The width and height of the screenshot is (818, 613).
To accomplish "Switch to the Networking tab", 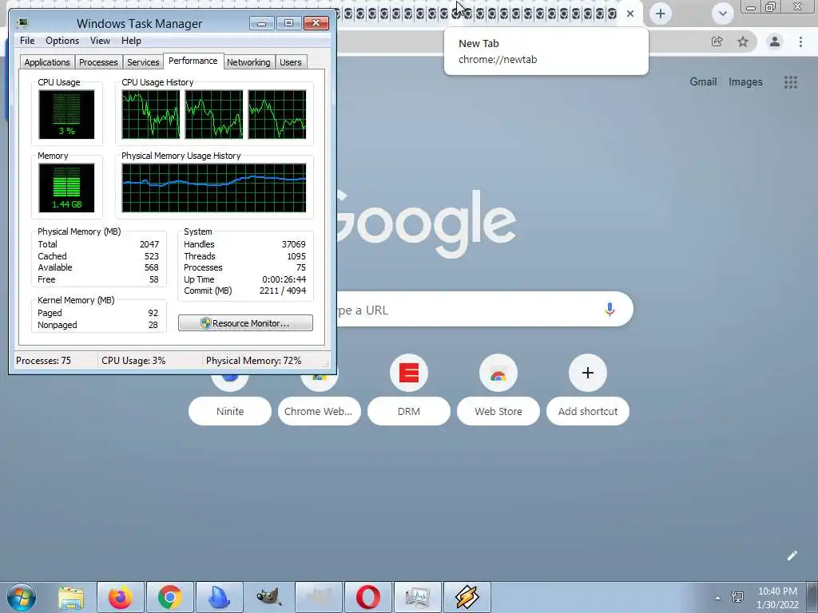I will click(x=248, y=62).
